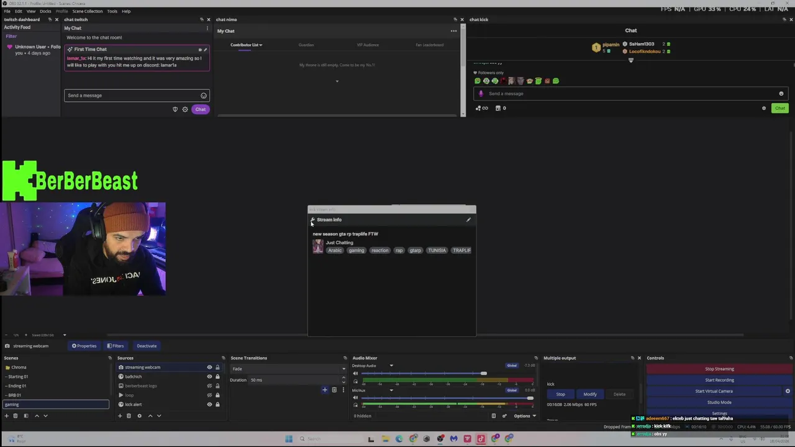Image resolution: width=795 pixels, height=447 pixels.
Task: Open the Tools menu
Action: [112, 11]
